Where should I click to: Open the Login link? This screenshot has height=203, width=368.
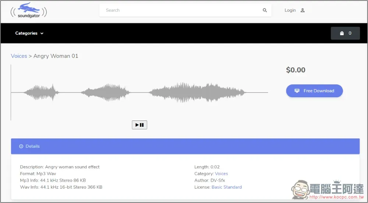pos(290,10)
